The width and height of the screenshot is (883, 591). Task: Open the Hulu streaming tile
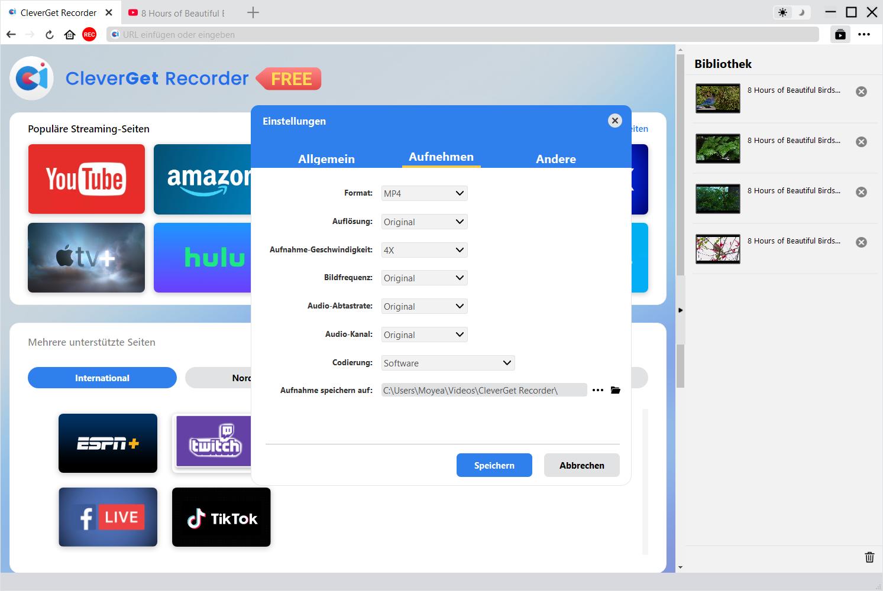tap(202, 258)
